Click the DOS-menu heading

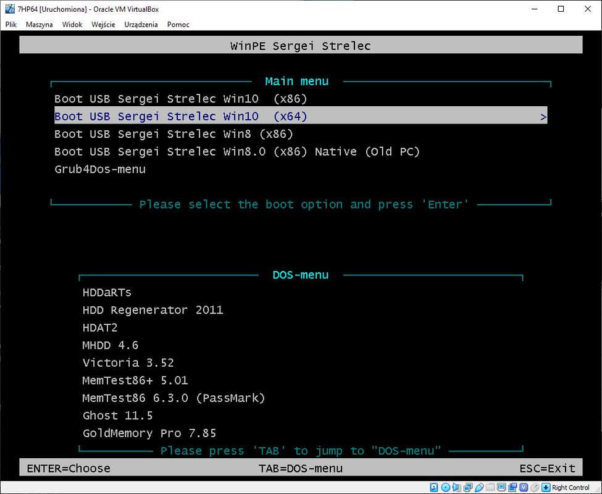coord(301,275)
